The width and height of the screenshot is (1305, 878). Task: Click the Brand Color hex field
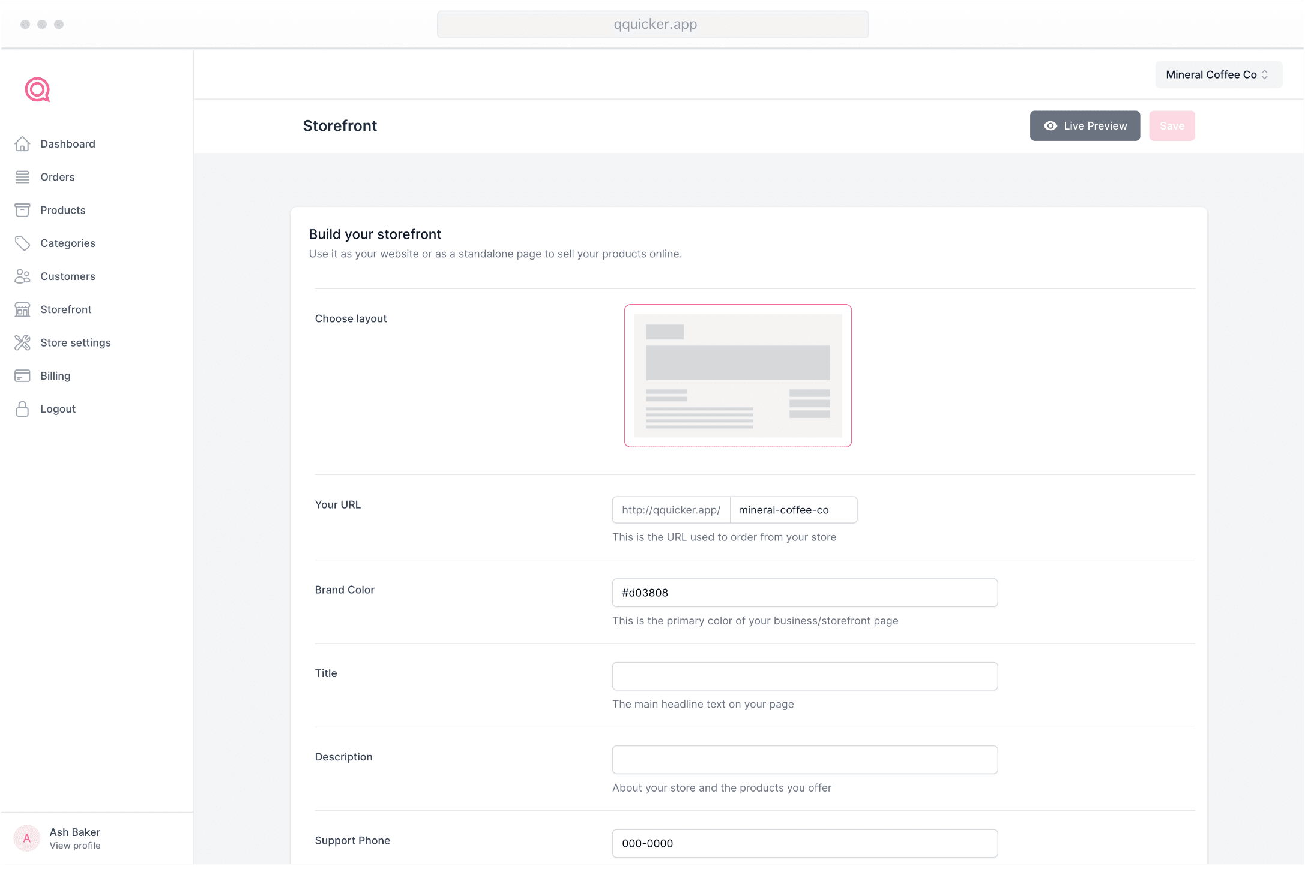804,593
